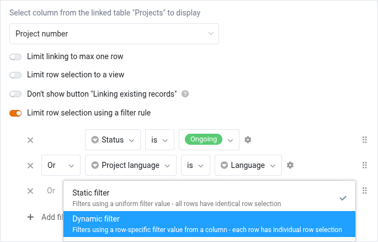Open the Or conjunction dropdown

pos(61,165)
